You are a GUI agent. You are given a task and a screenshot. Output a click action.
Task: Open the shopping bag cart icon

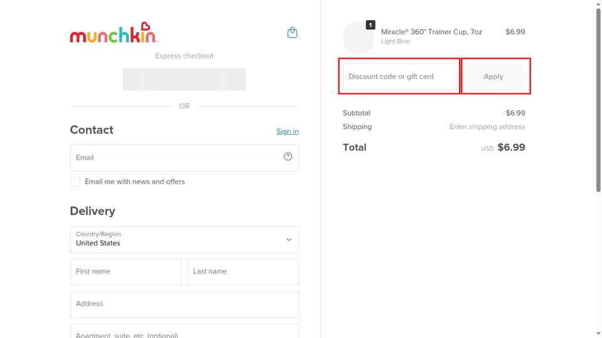point(292,33)
